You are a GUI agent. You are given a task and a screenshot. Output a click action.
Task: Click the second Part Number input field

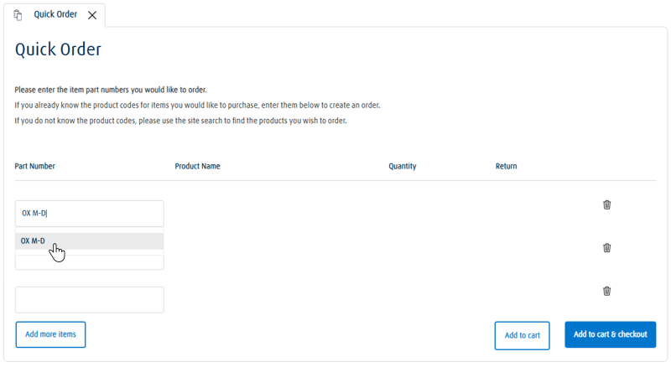coord(89,262)
